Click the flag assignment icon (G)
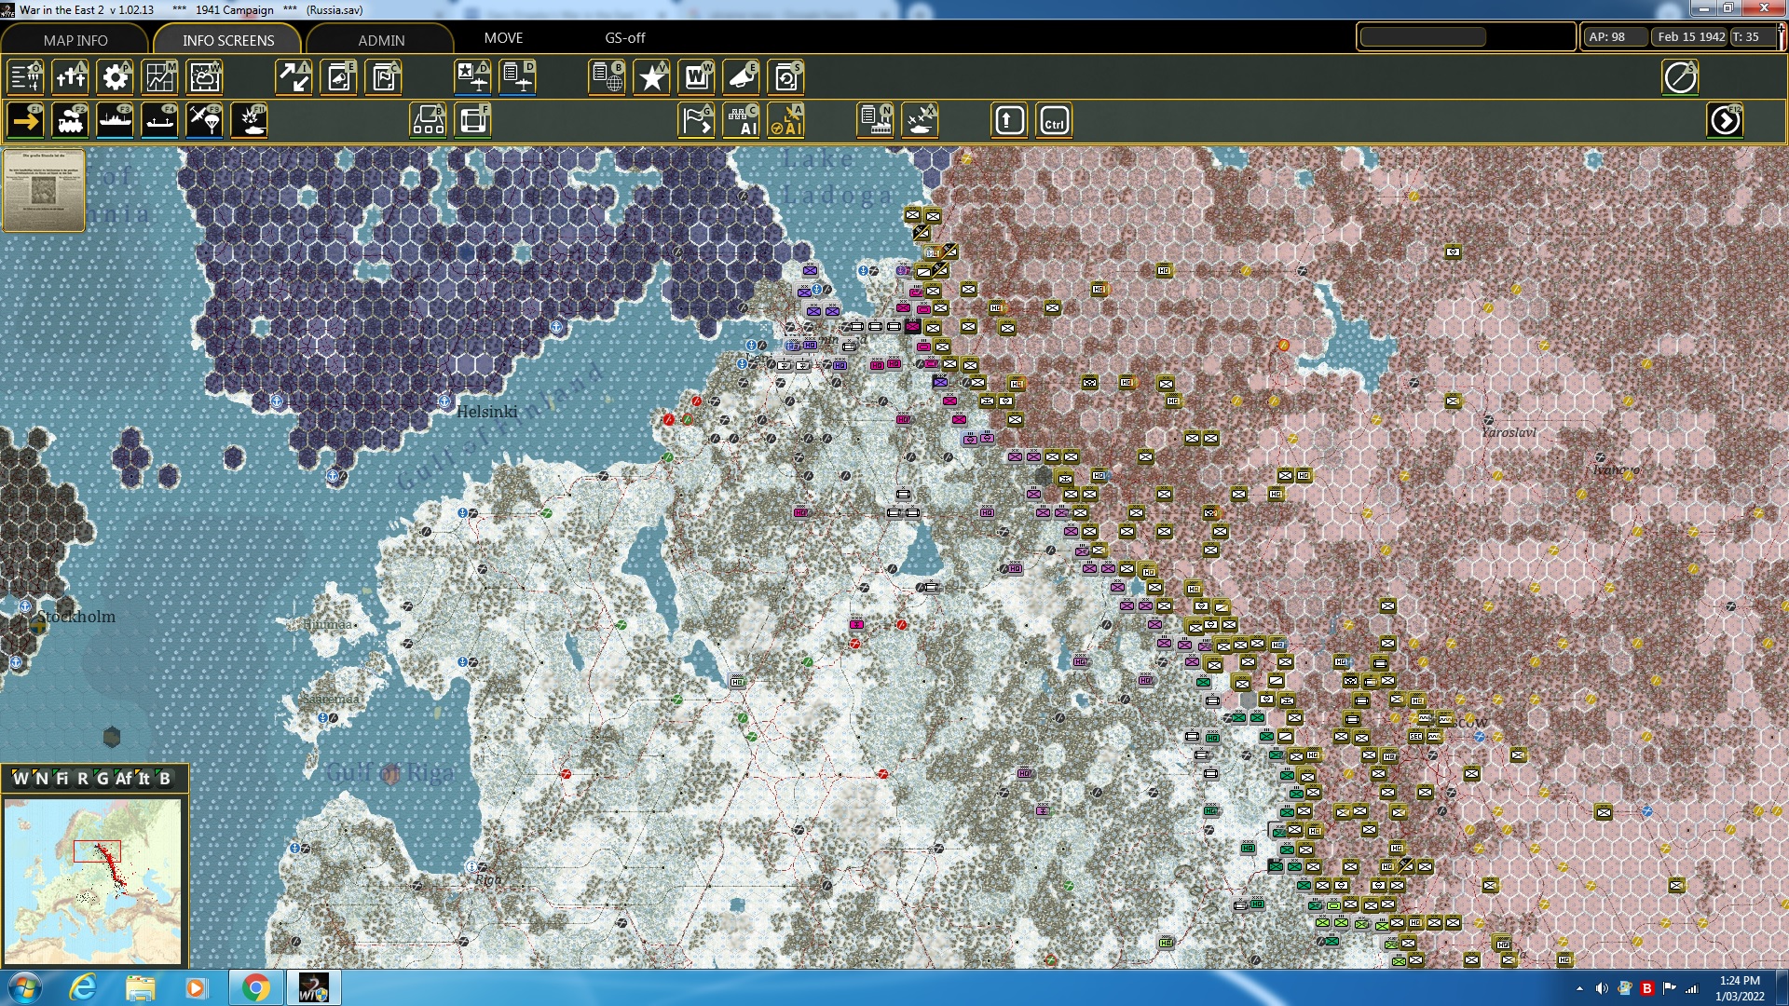 point(696,121)
